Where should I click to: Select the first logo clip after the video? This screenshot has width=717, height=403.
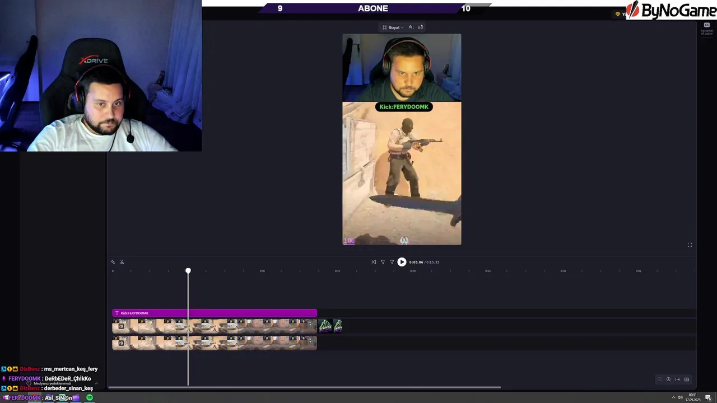[x=325, y=326]
